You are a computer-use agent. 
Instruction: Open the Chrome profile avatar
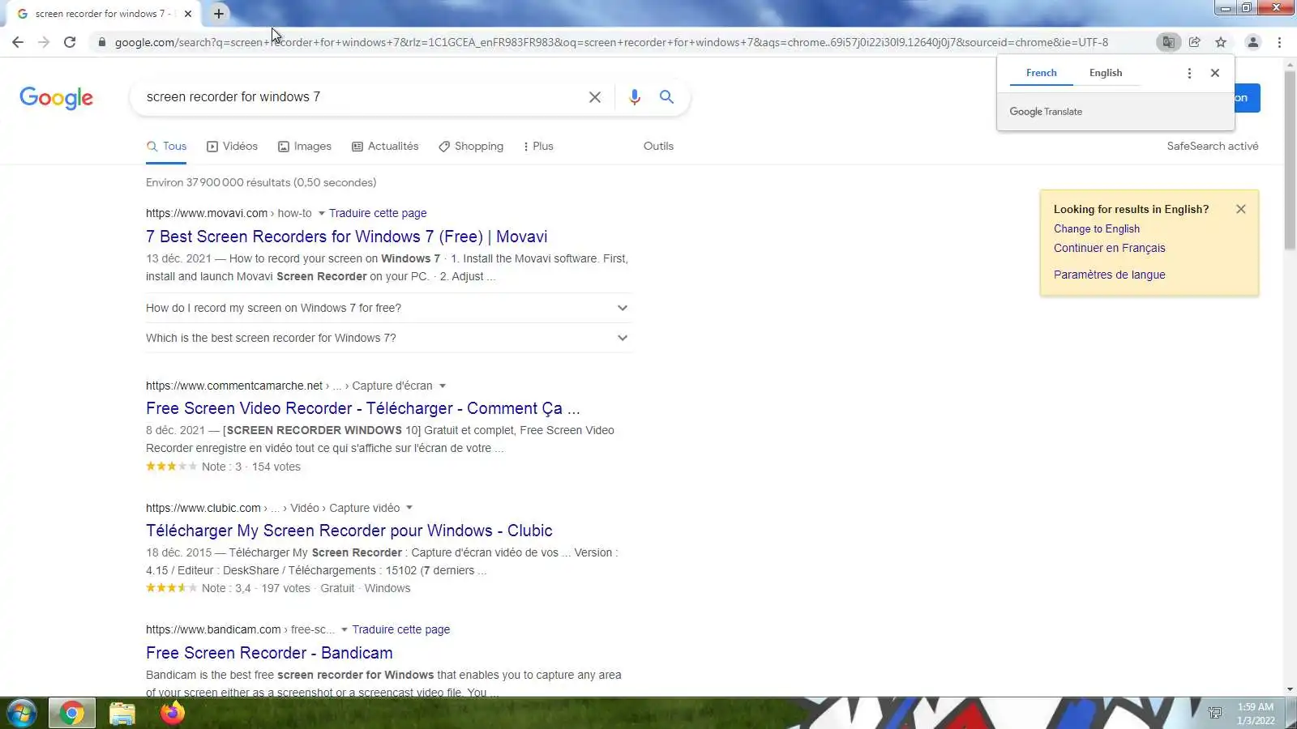(x=1253, y=42)
